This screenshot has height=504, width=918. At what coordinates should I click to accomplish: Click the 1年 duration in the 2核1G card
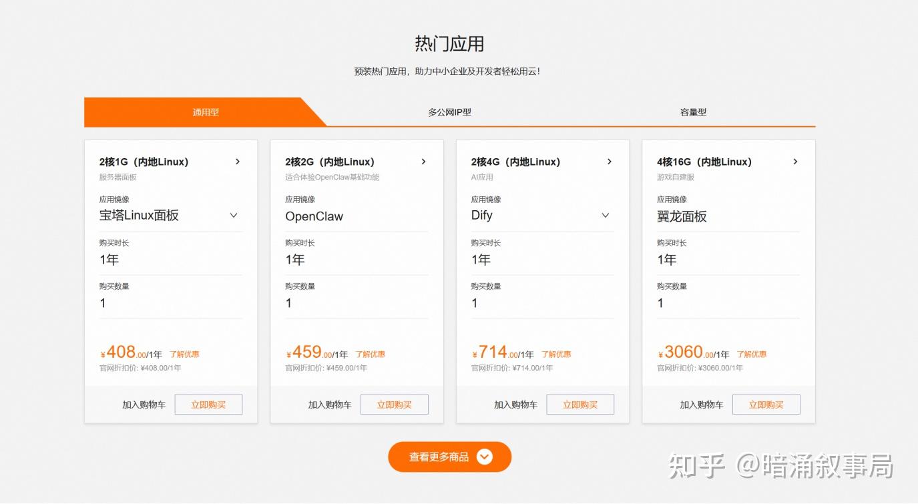pos(109,260)
